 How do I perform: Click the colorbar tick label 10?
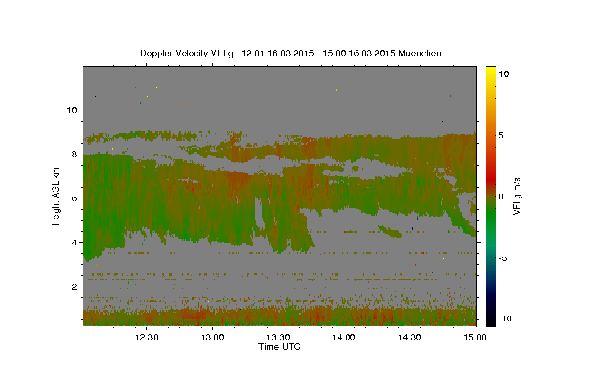coord(504,73)
